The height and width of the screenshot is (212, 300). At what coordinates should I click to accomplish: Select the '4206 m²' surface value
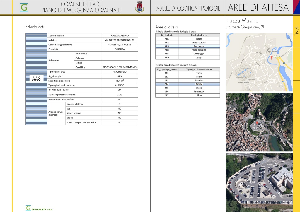click(120, 81)
